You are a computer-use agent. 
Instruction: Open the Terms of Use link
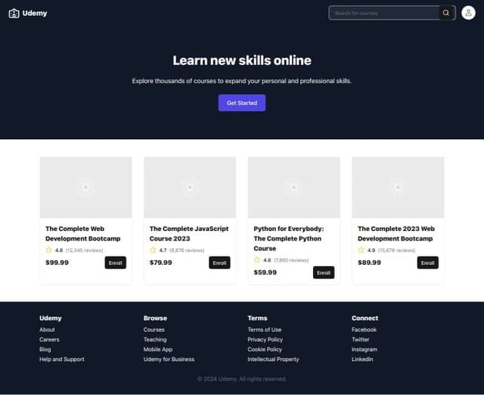(x=265, y=329)
